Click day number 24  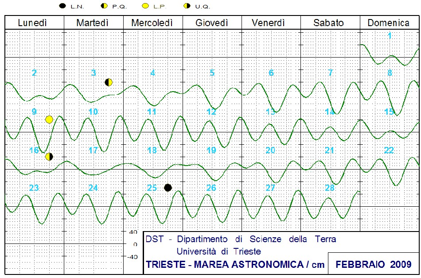click(x=93, y=187)
